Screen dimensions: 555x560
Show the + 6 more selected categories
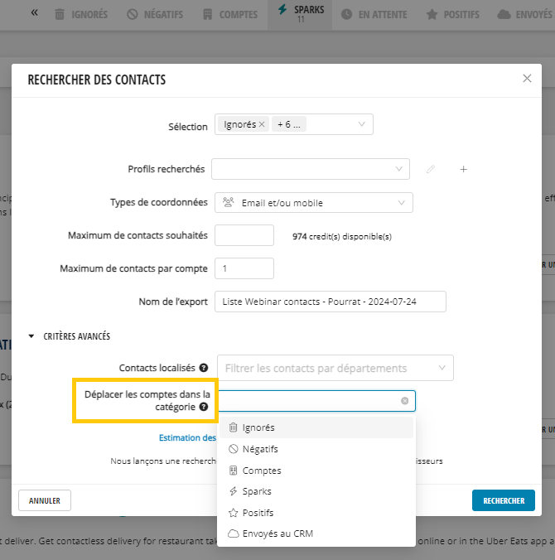coord(288,124)
